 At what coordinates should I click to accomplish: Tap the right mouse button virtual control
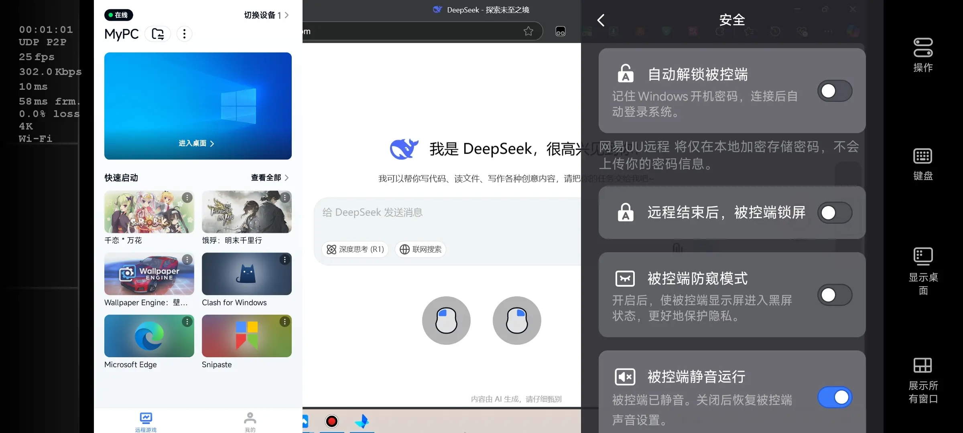[x=517, y=320]
